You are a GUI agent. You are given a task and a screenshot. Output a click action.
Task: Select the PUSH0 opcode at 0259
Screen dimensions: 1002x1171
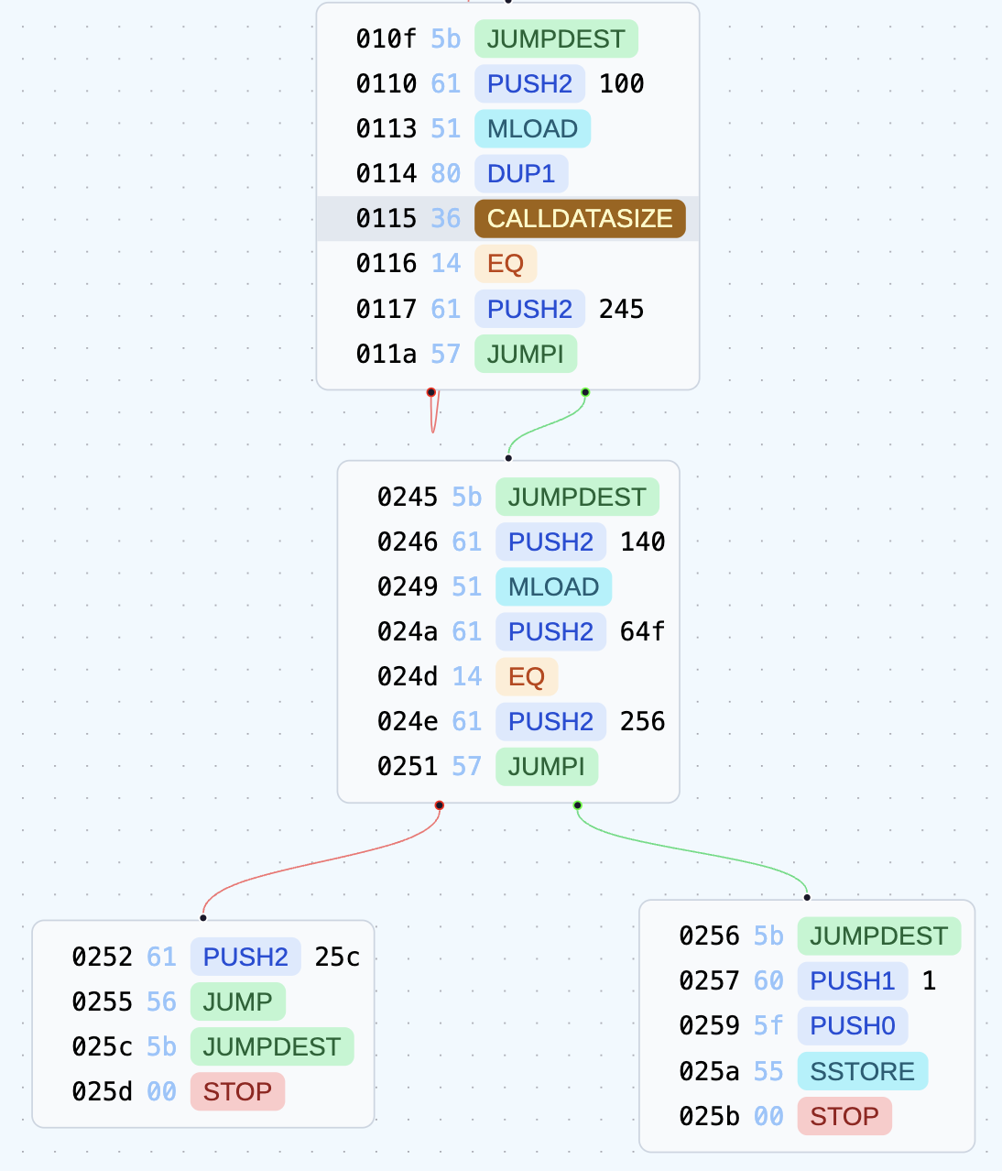click(852, 1026)
